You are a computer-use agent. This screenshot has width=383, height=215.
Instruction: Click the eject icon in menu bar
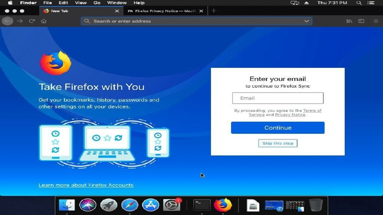pyautogui.click(x=306, y=3)
